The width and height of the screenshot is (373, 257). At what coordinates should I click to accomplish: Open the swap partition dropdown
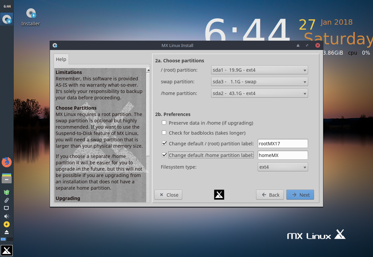coord(259,82)
